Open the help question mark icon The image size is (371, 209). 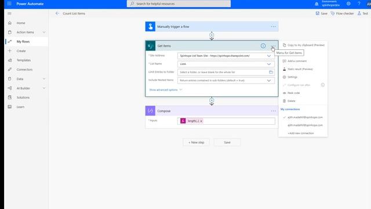pos(359,3)
